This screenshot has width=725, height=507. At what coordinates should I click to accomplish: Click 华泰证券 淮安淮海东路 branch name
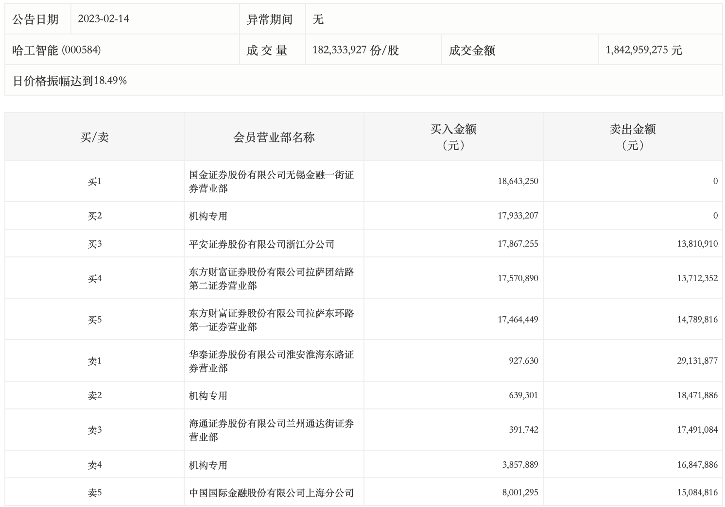[271, 361]
